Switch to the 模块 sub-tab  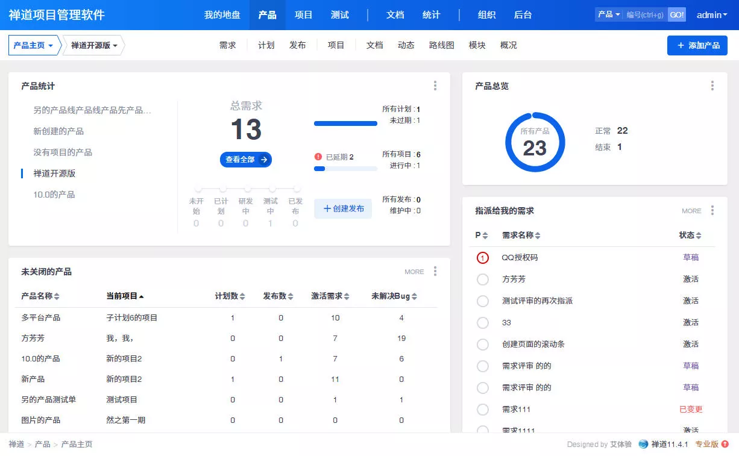477,45
